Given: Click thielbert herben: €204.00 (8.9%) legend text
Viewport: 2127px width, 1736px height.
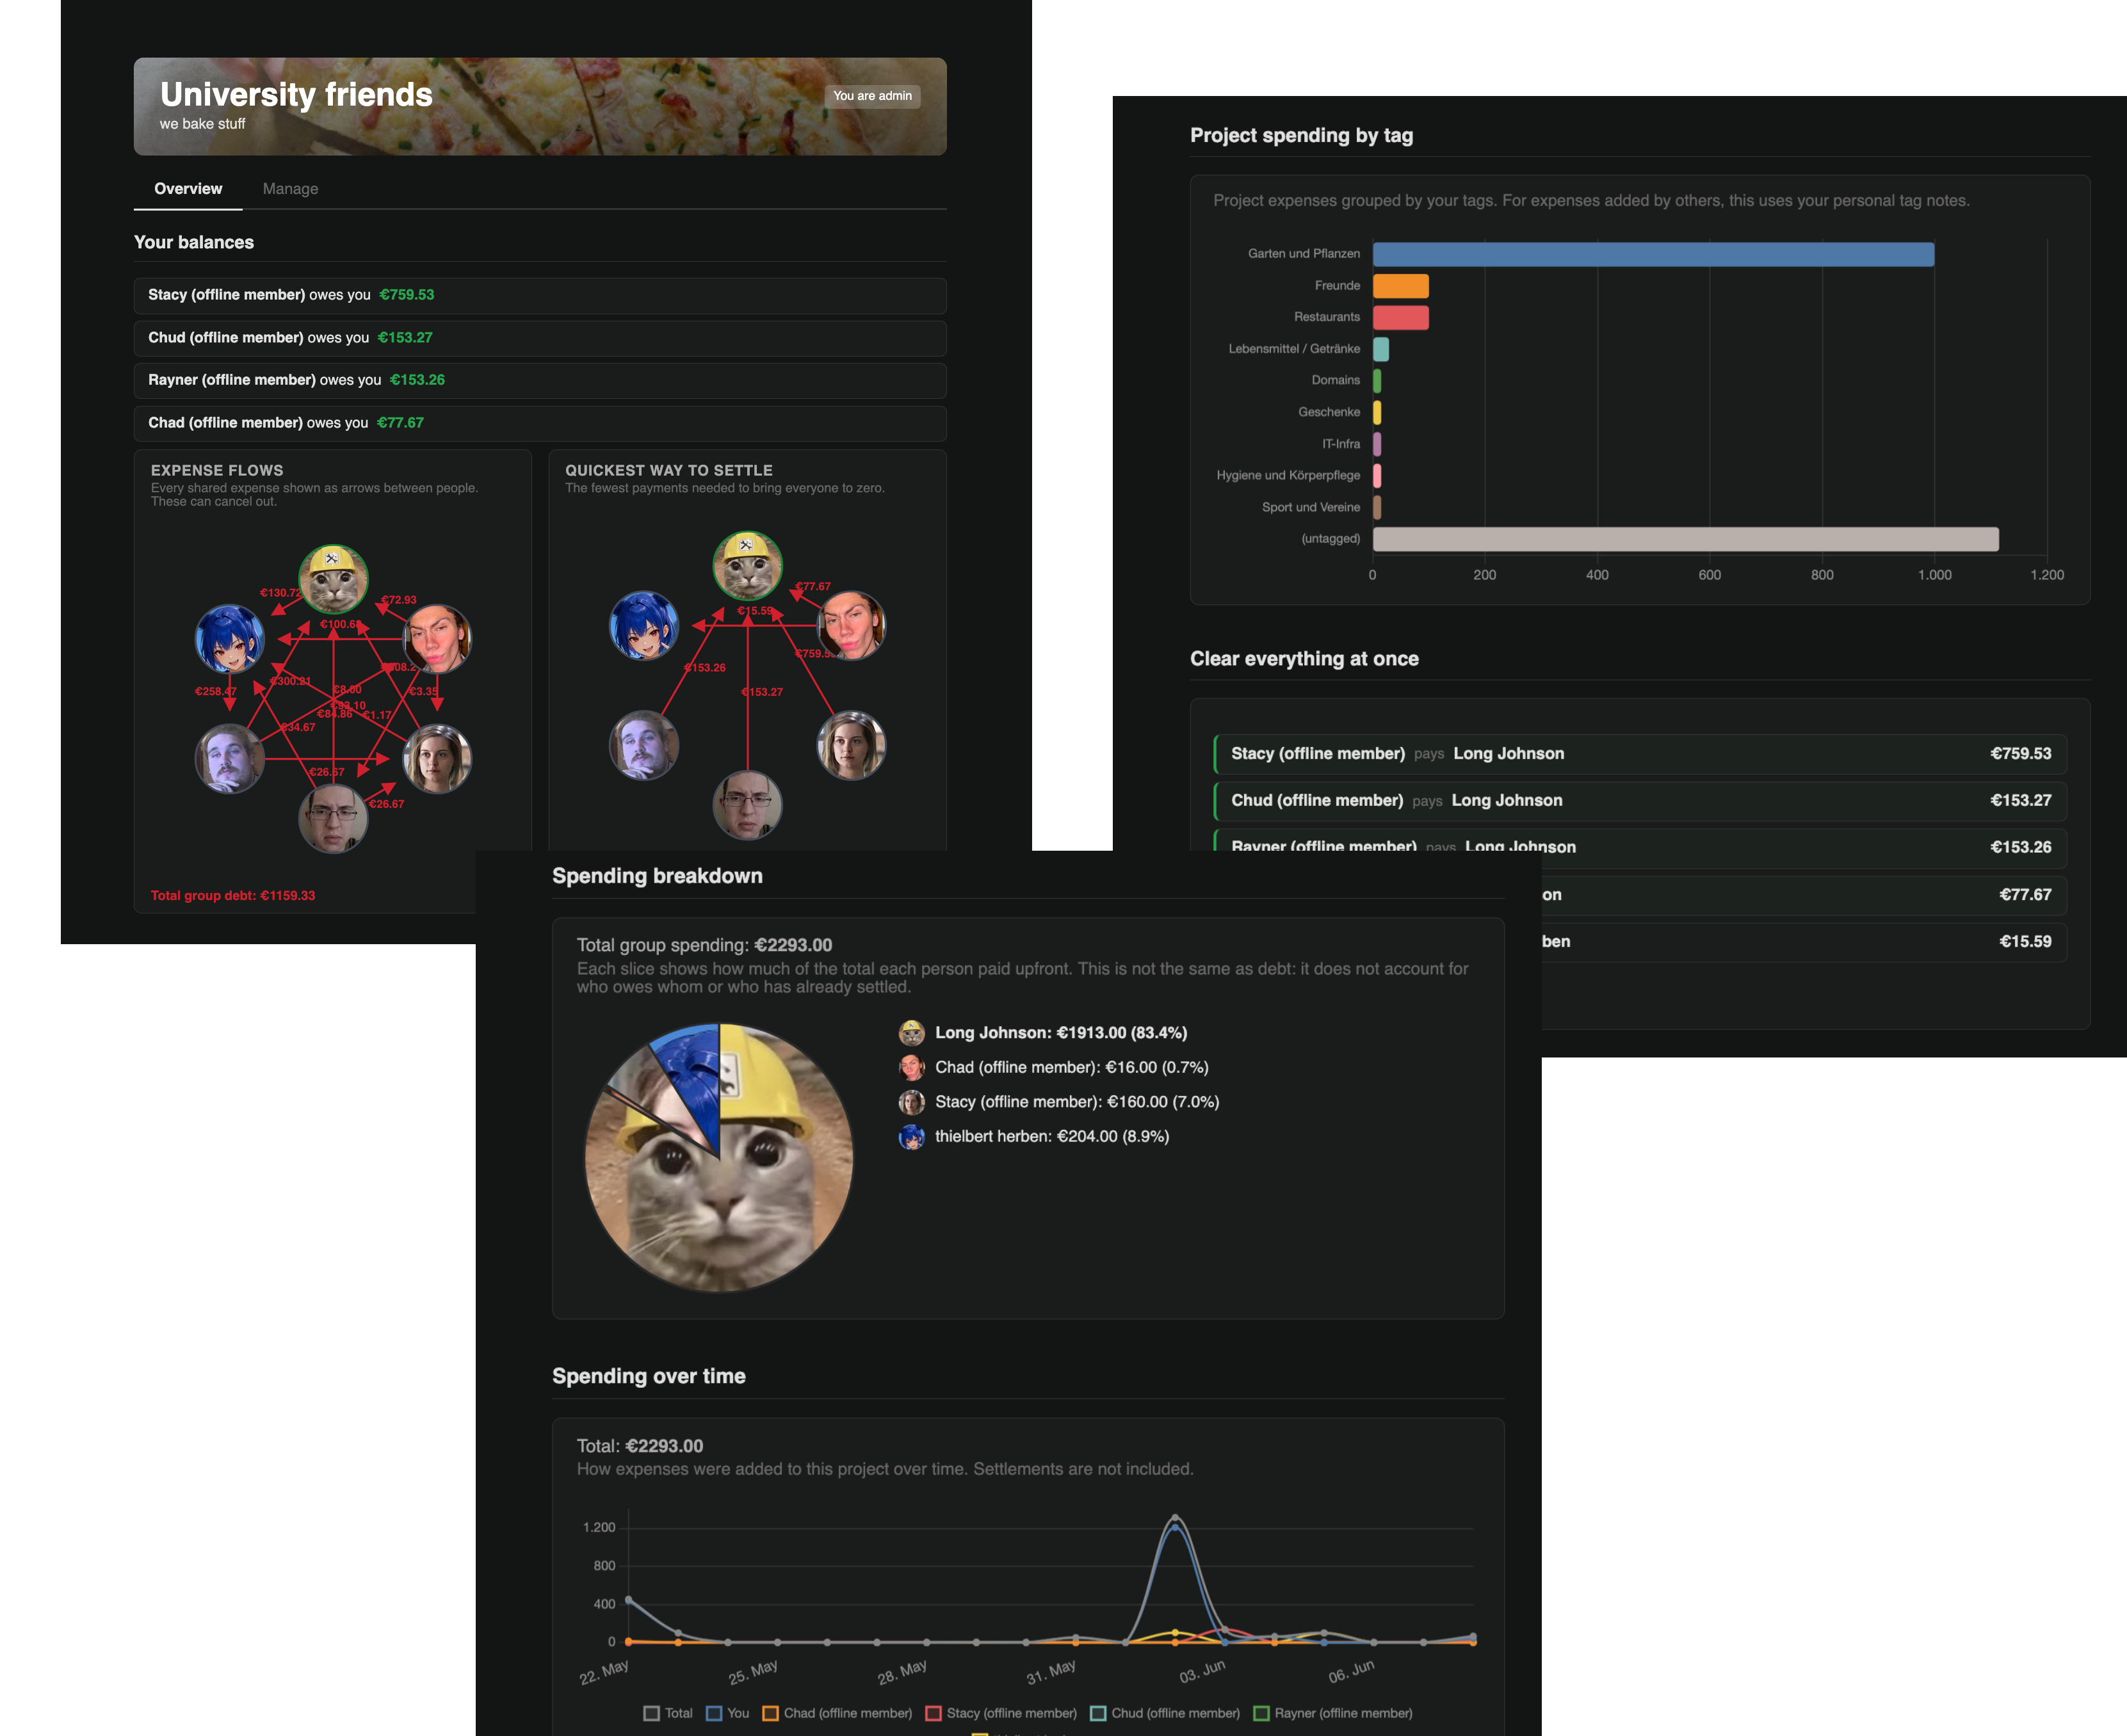Looking at the screenshot, I should [1052, 1136].
